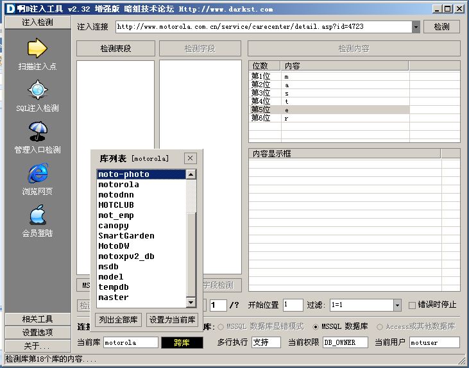
Task: Click the 开始位置 input field
Action: coord(293,305)
